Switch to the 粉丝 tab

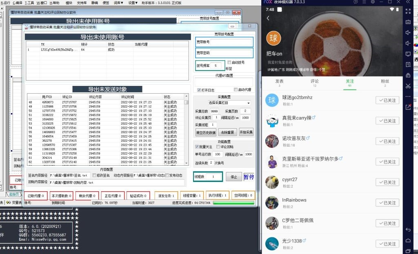point(385,83)
